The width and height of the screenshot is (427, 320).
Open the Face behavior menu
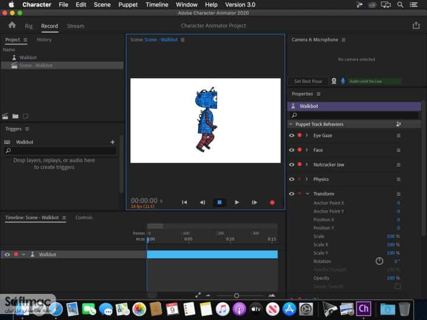pyautogui.click(x=399, y=150)
